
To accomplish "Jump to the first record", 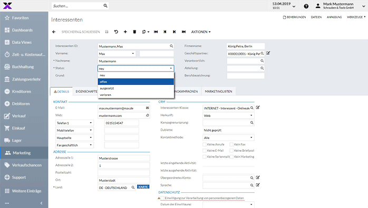I will (x=156, y=32).
